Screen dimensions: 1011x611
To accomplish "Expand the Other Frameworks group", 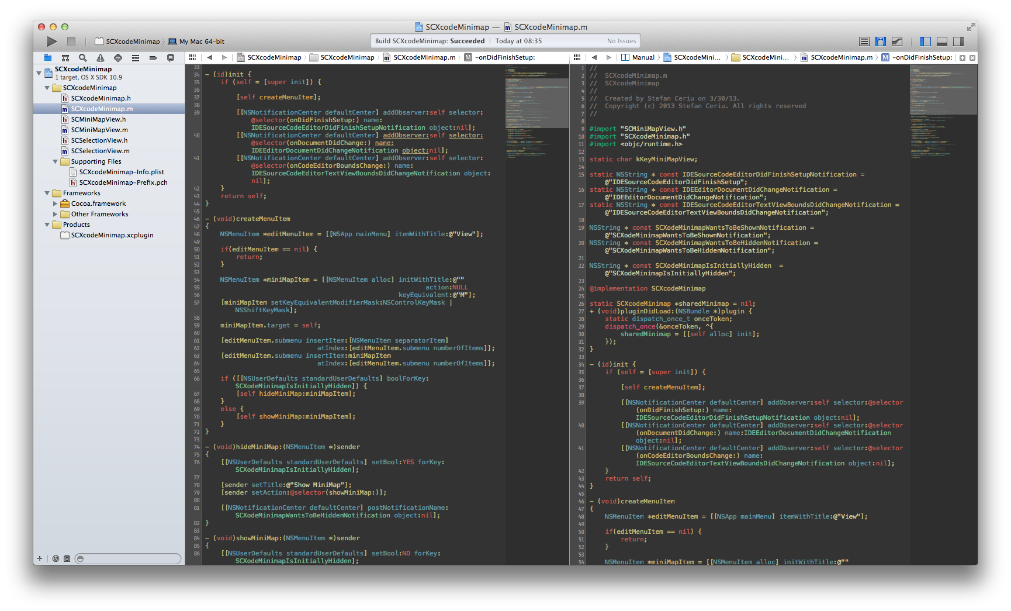I will click(56, 214).
